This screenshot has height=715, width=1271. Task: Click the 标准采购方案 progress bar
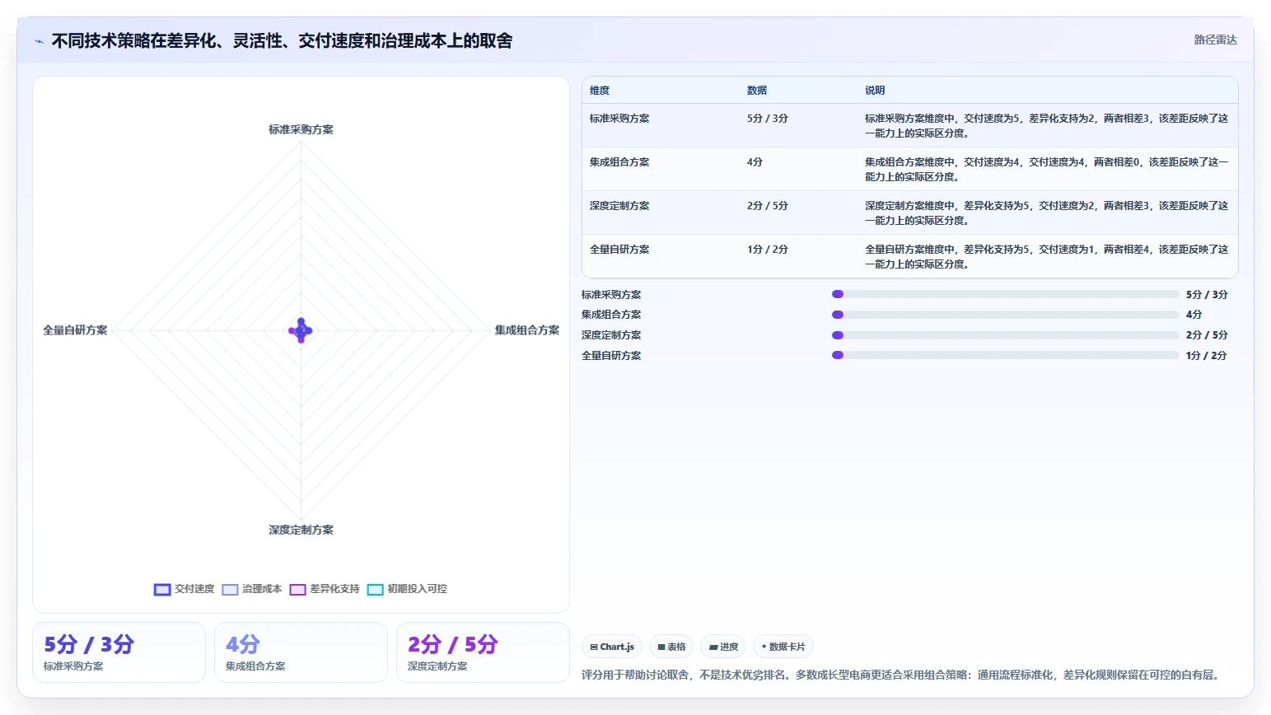pyautogui.click(x=1005, y=294)
